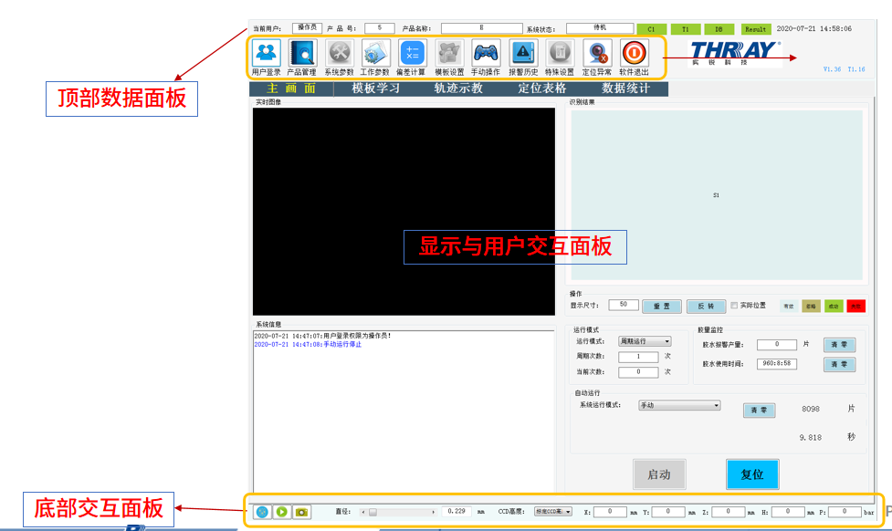Expand the 运行模式 dropdown showing 周期运行

645,341
